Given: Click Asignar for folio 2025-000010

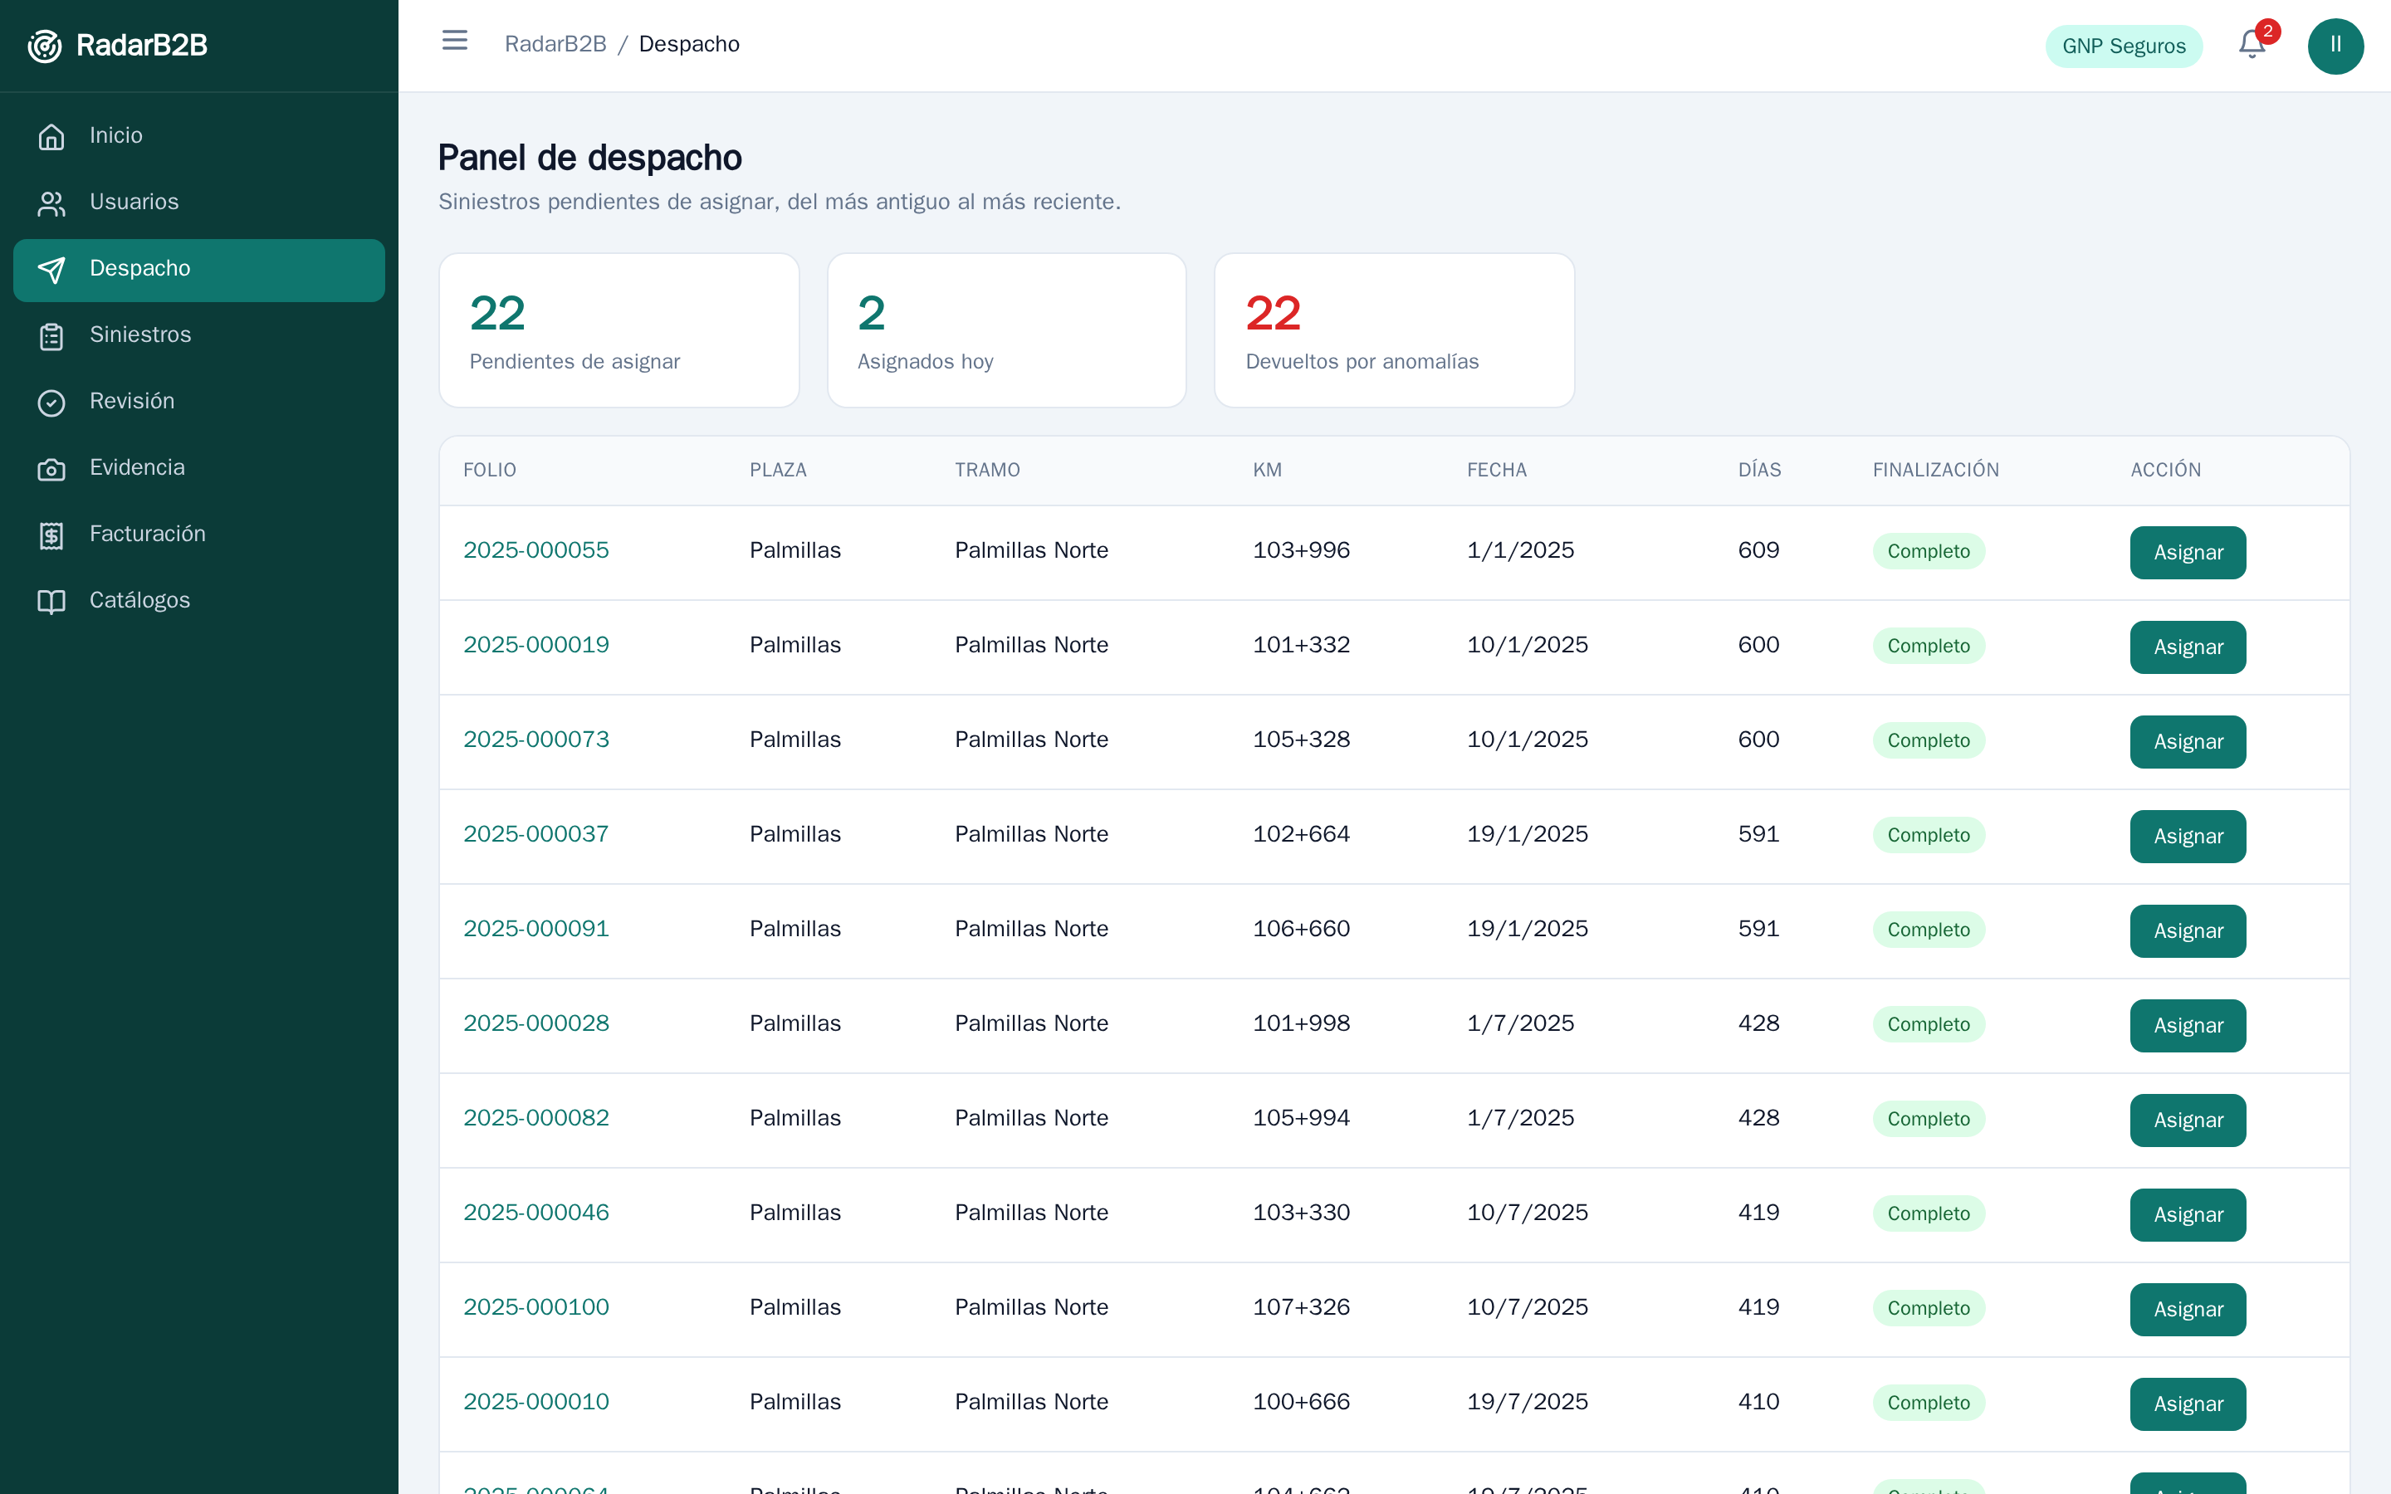Looking at the screenshot, I should click(x=2188, y=1404).
